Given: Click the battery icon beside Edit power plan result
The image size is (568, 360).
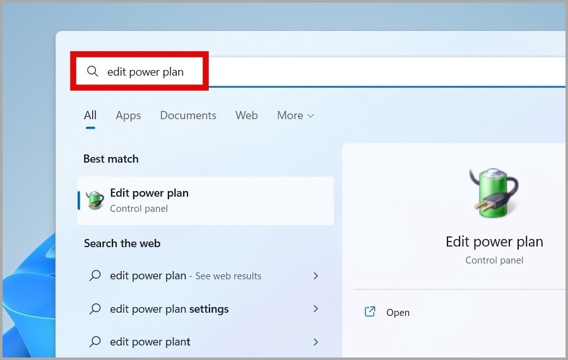Looking at the screenshot, I should click(x=95, y=200).
